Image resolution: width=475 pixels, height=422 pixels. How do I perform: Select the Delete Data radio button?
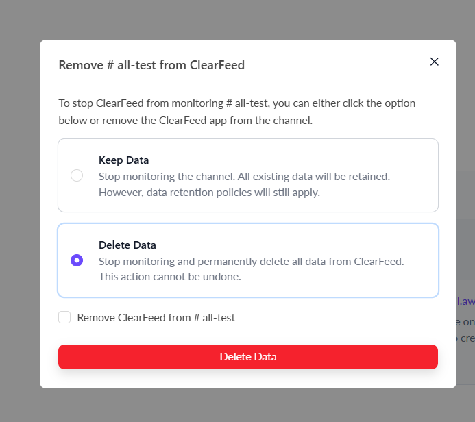(x=77, y=260)
